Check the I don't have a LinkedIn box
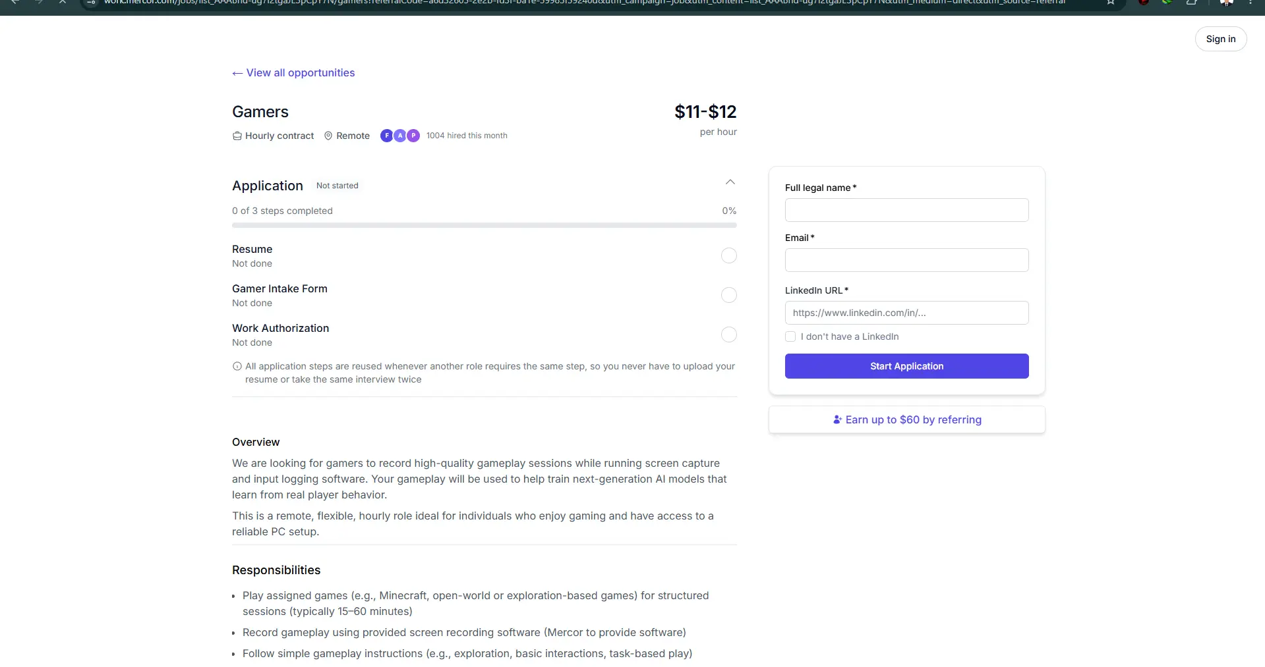This screenshot has height=667, width=1265. (x=790, y=336)
